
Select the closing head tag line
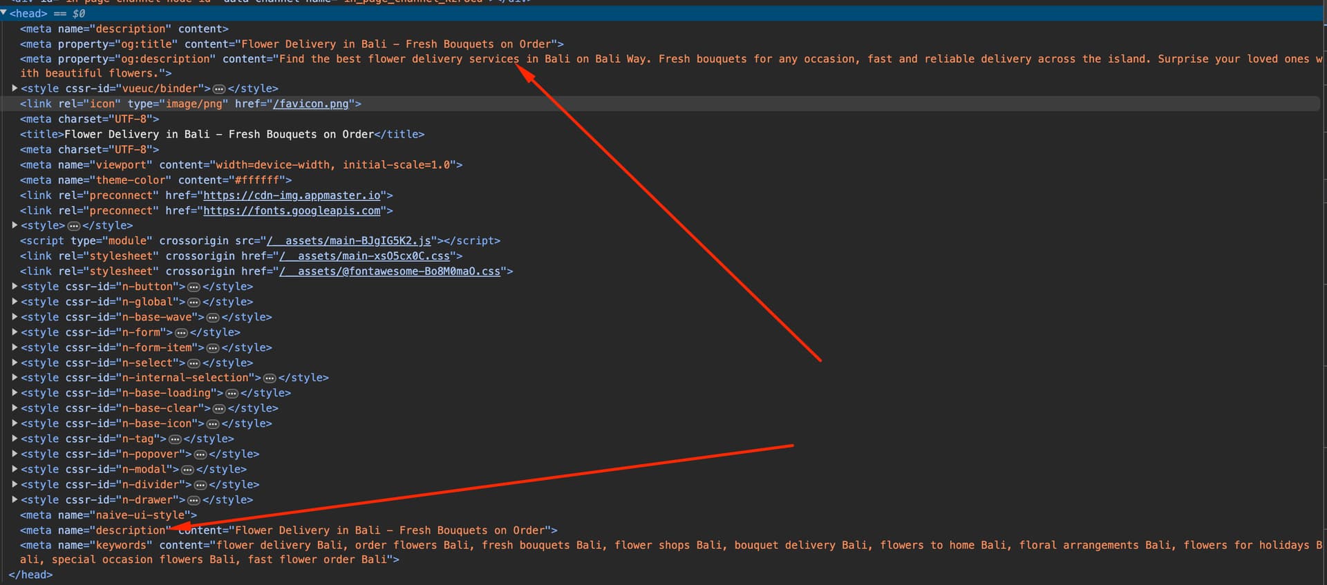click(x=30, y=574)
